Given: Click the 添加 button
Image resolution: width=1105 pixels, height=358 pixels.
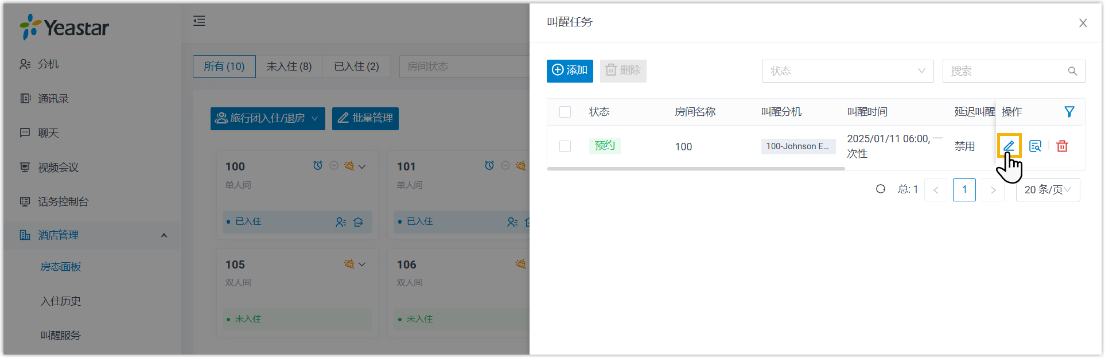Looking at the screenshot, I should point(569,71).
